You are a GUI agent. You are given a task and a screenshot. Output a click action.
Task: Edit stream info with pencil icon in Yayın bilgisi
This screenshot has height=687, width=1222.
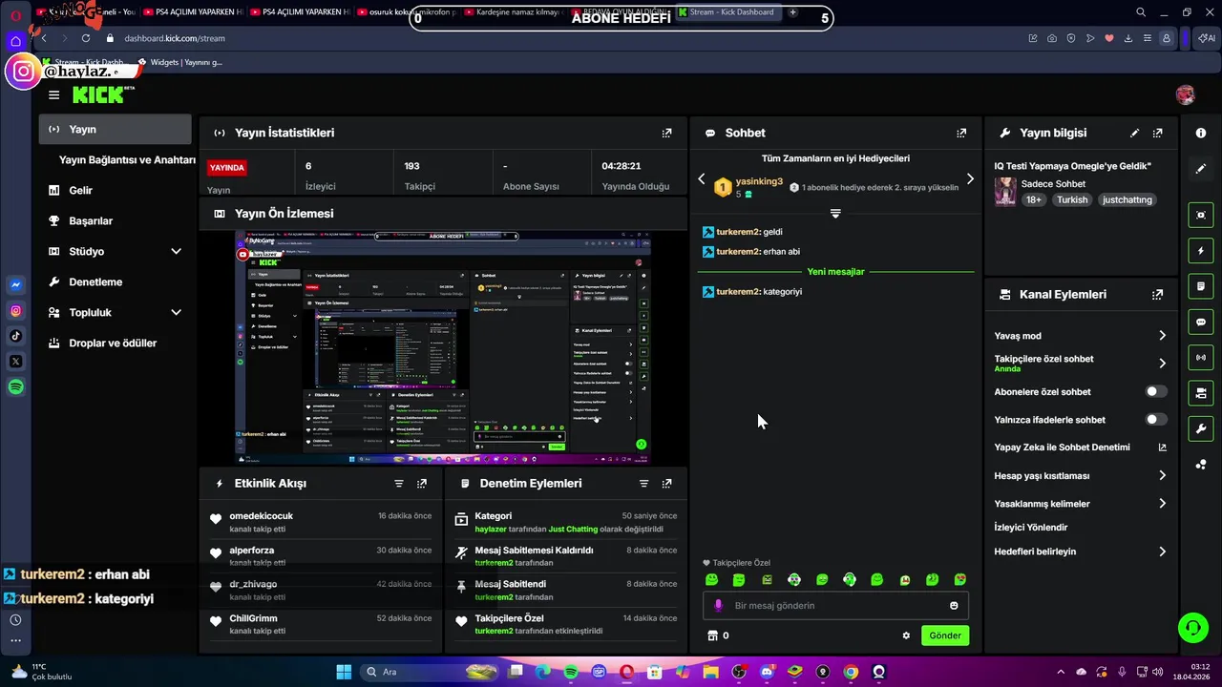tap(1134, 133)
